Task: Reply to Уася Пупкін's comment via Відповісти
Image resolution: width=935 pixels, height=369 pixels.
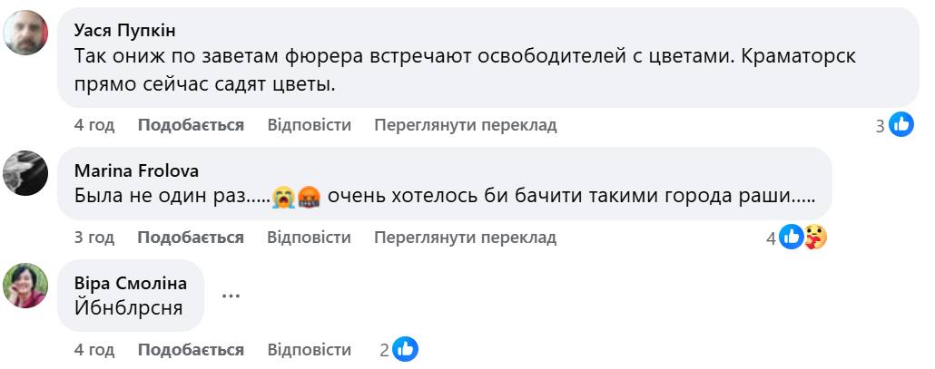Action: (309, 125)
